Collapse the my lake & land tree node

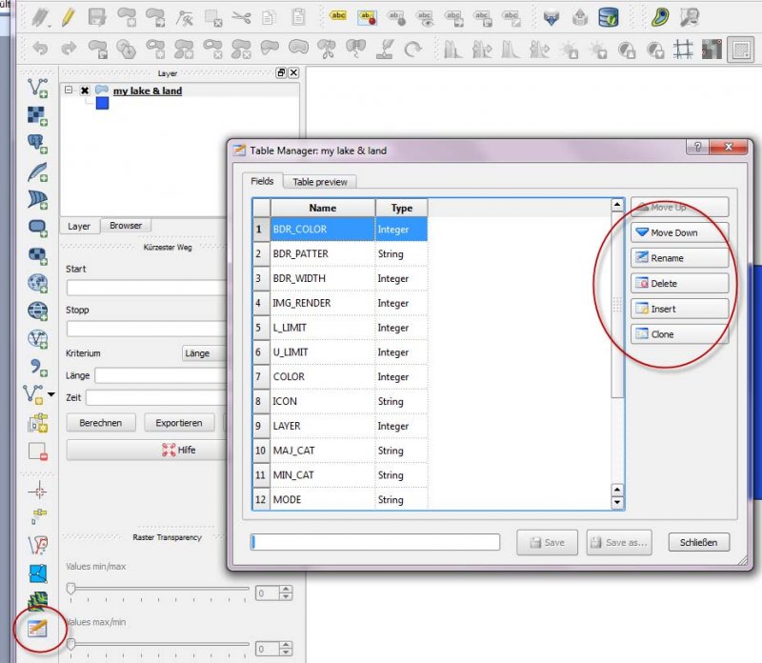tap(69, 91)
